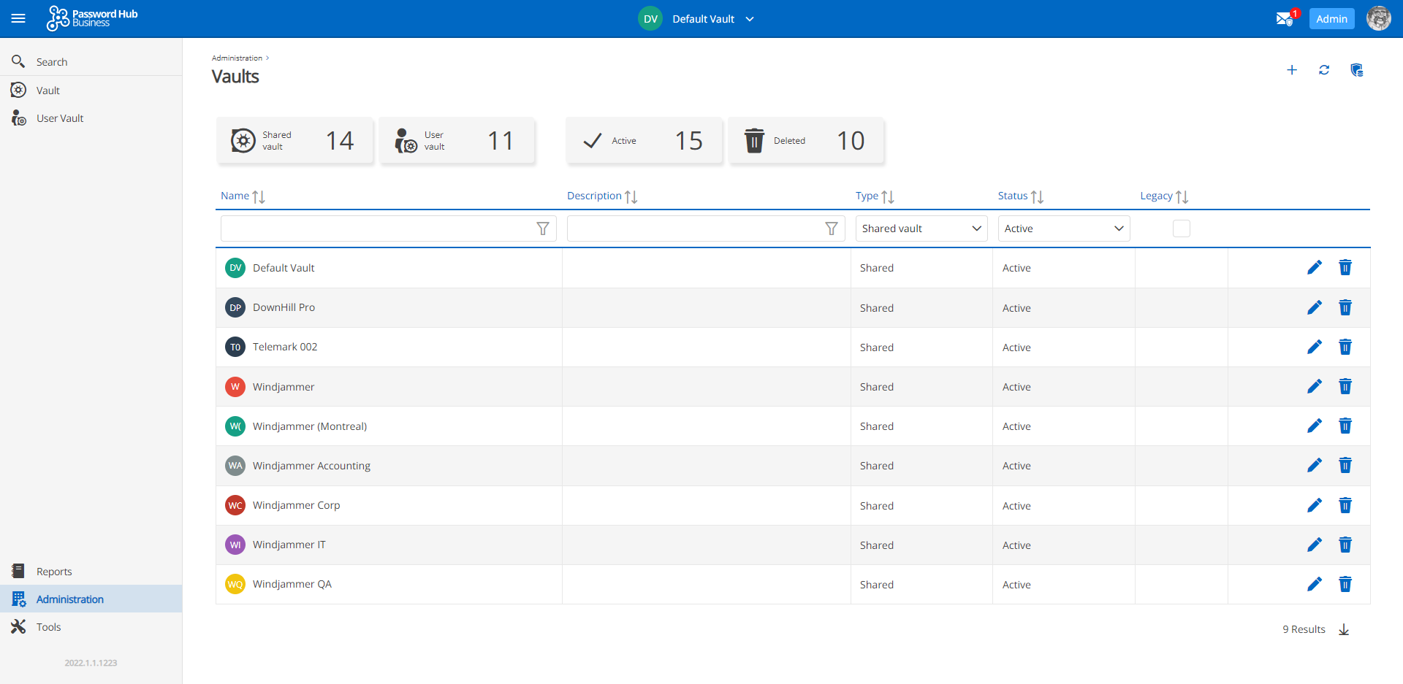Open the Type filter dropdown
This screenshot has width=1403, height=684.
pos(921,228)
